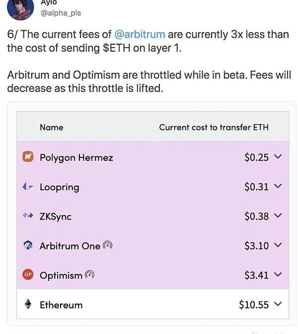Click the ZKSync arrows icon
The width and height of the screenshot is (298, 334).
tap(28, 216)
